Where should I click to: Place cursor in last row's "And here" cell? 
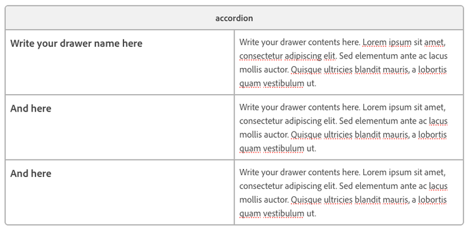tap(120, 192)
